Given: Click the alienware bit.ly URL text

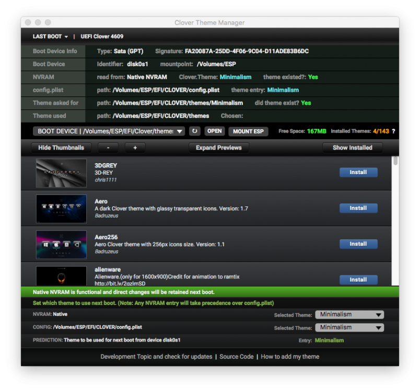Looking at the screenshot, I should pyautogui.click(x=120, y=283).
